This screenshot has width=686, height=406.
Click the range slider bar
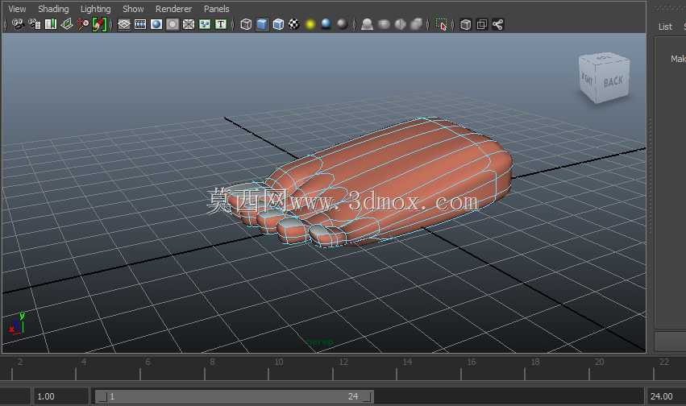click(x=235, y=396)
